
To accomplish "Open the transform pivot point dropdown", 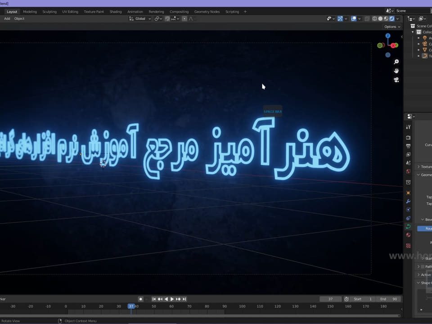I will pyautogui.click(x=158, y=18).
